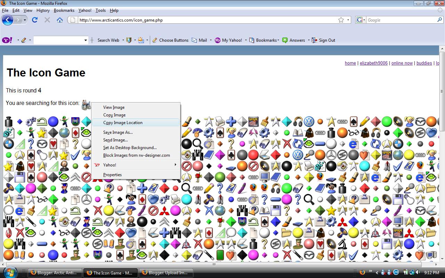This screenshot has height=278, width=445.
Task: Click the 9:12 PM clock
Action: click(431, 273)
